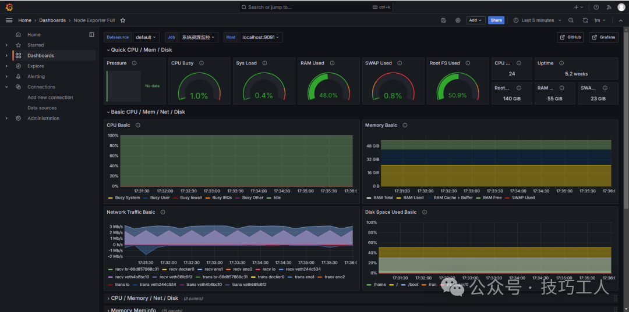Toggle the hamburger navigation menu
Image resolution: width=629 pixels, height=312 pixels.
pyautogui.click(x=9, y=20)
